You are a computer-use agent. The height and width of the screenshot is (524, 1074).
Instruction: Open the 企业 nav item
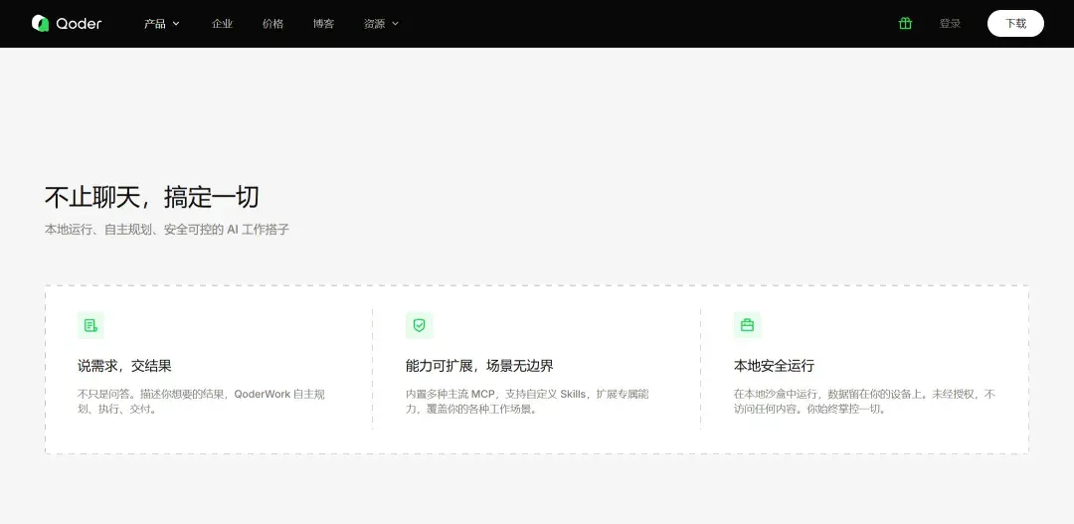click(x=222, y=23)
